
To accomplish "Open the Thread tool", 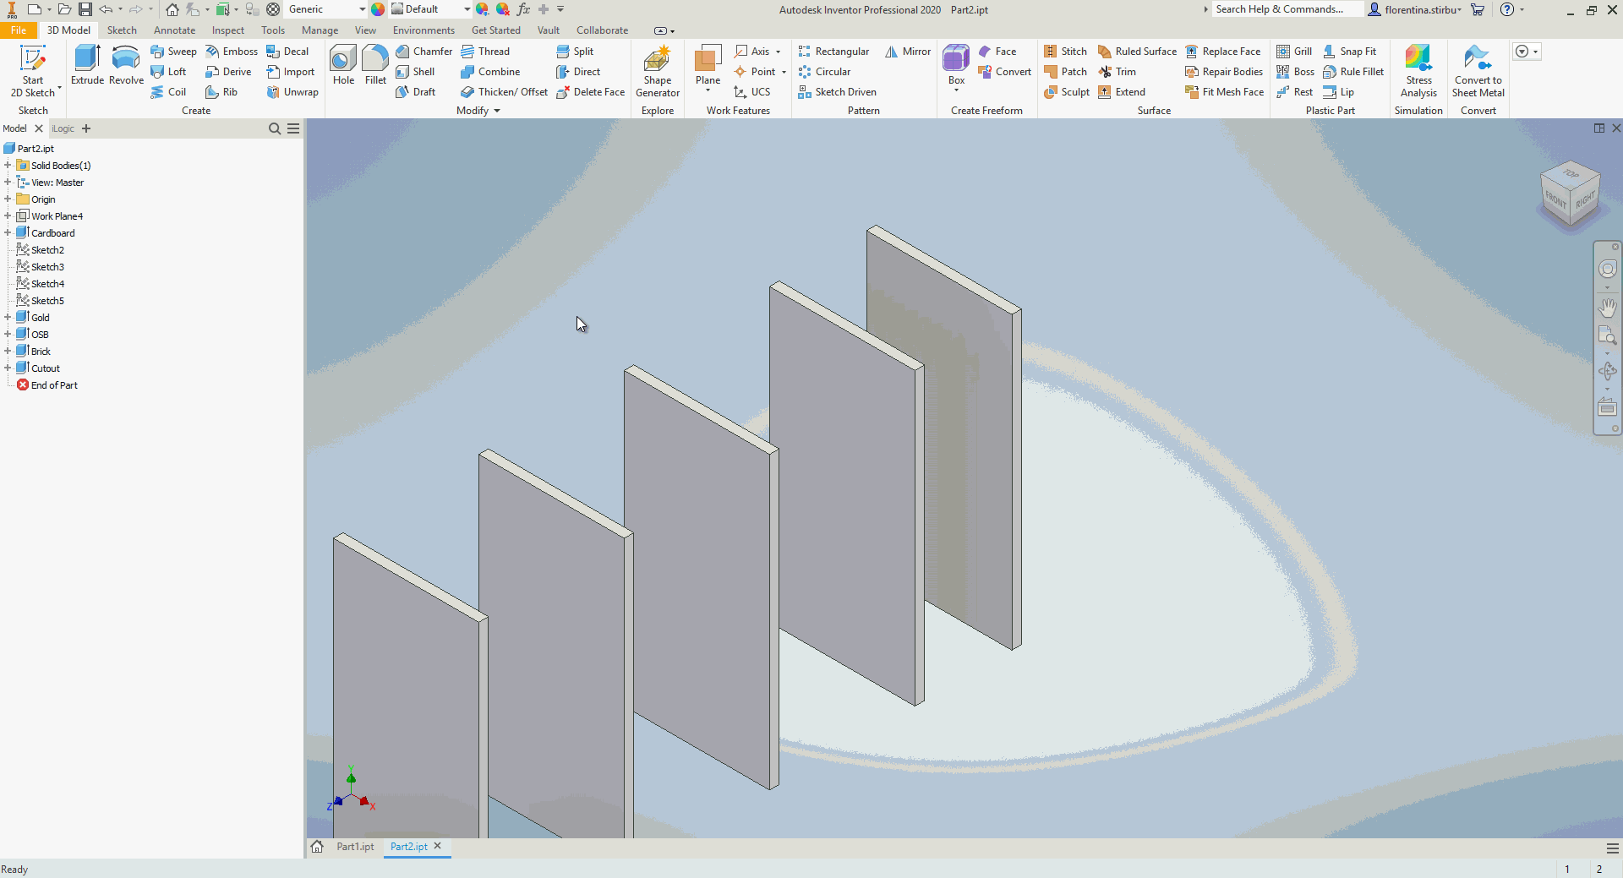I will pos(485,52).
